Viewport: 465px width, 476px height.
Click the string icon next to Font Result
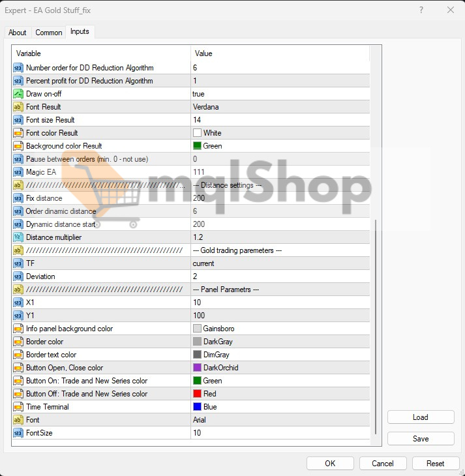(18, 107)
